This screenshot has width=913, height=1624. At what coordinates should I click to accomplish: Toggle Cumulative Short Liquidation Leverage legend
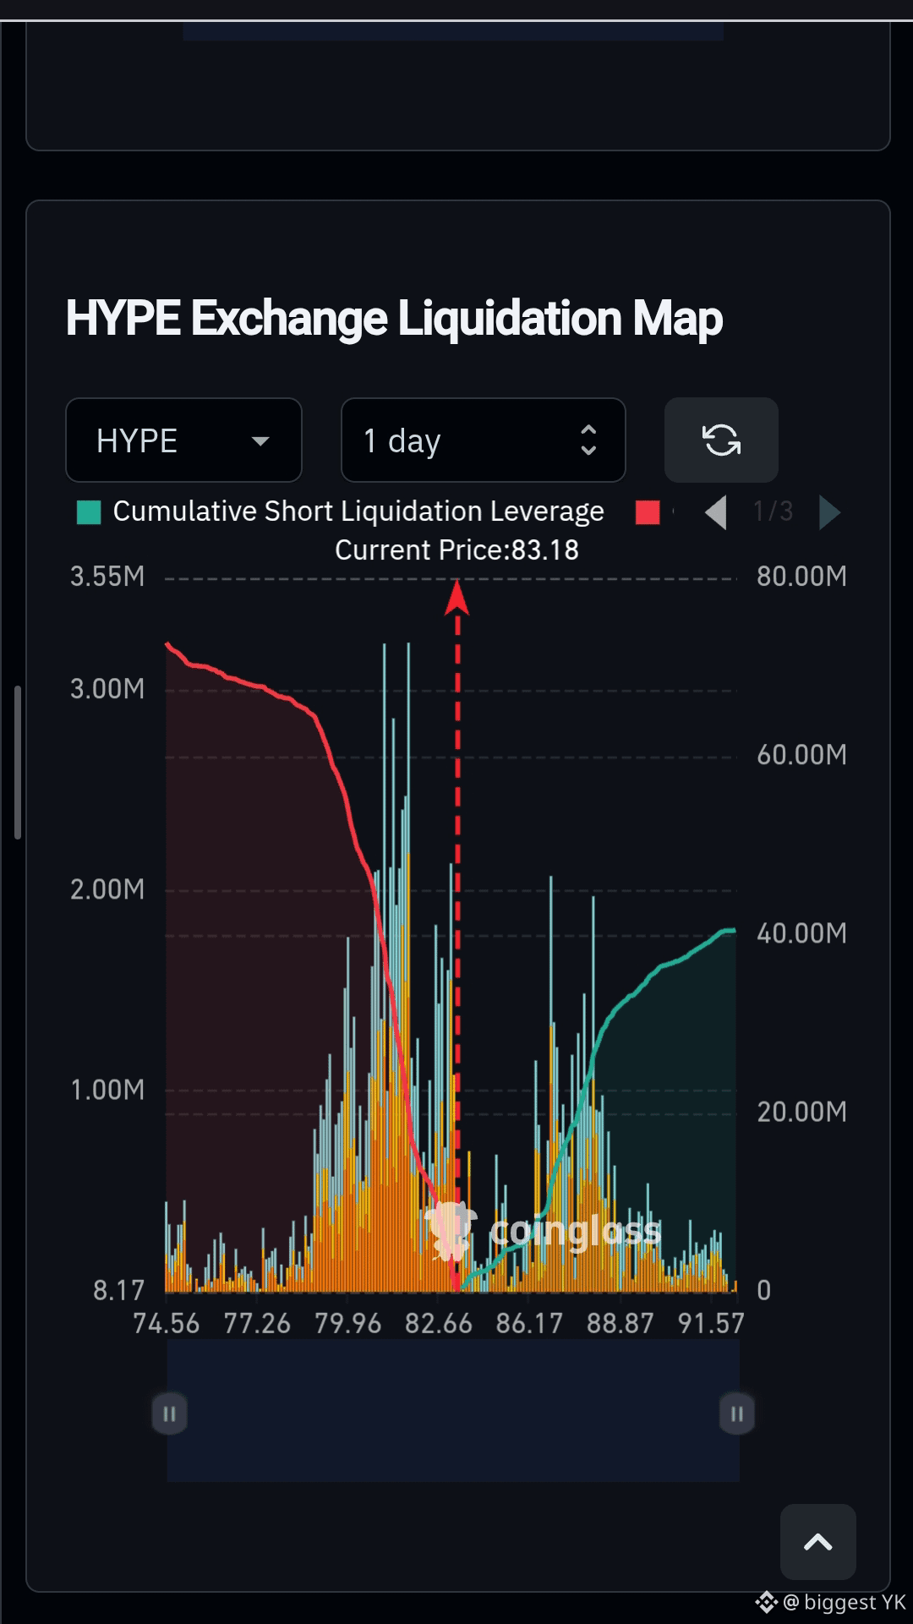pos(341,511)
